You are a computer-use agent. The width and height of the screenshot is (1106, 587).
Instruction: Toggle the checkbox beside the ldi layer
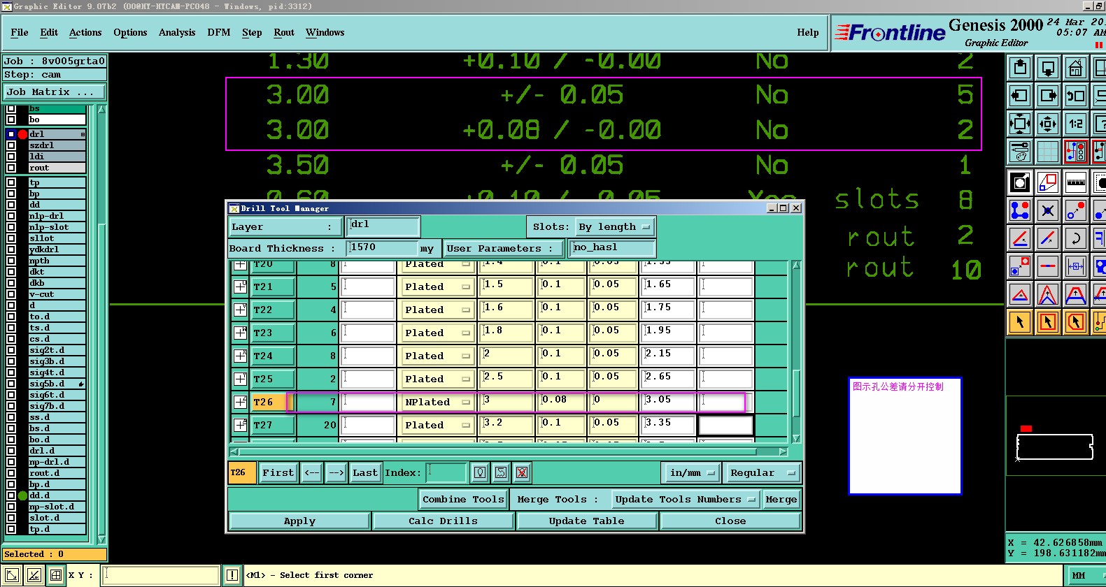point(11,157)
